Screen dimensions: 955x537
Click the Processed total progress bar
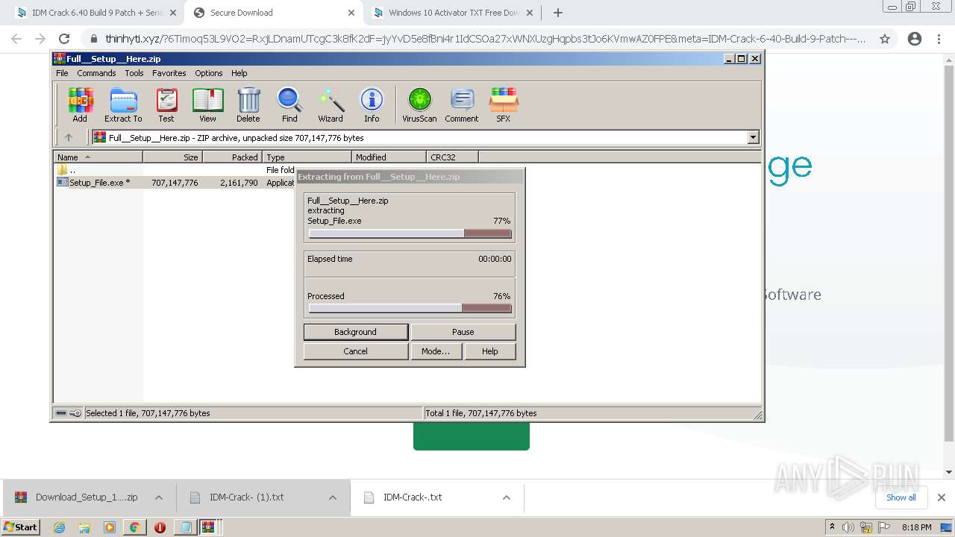410,308
